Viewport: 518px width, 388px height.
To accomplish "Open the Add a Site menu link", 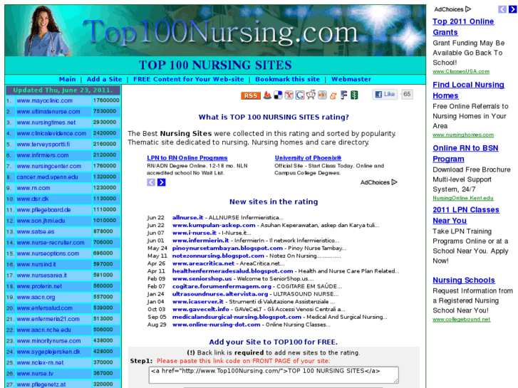I will [105, 79].
